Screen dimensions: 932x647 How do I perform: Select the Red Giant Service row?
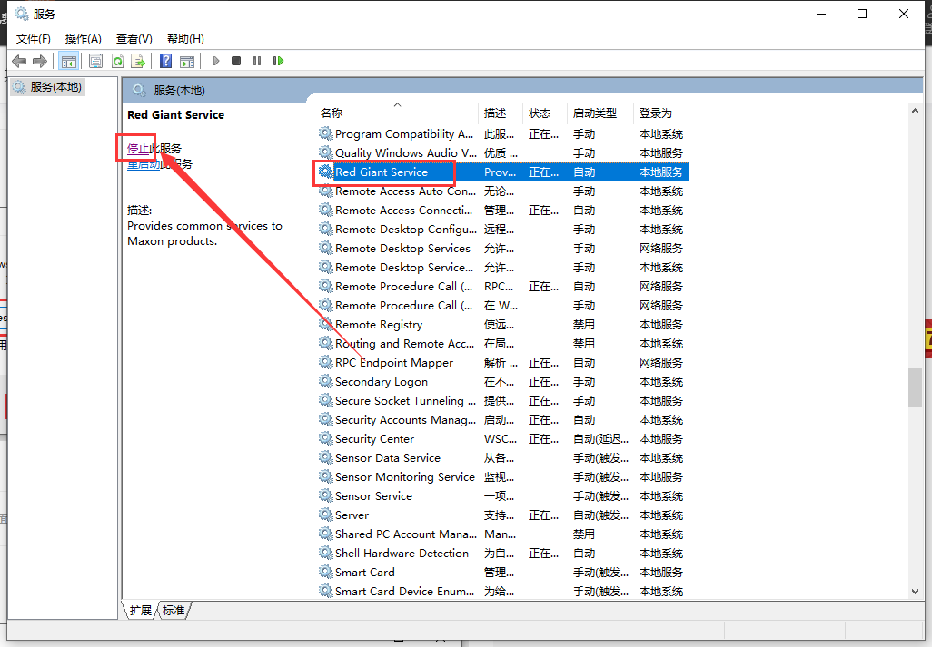(502, 172)
